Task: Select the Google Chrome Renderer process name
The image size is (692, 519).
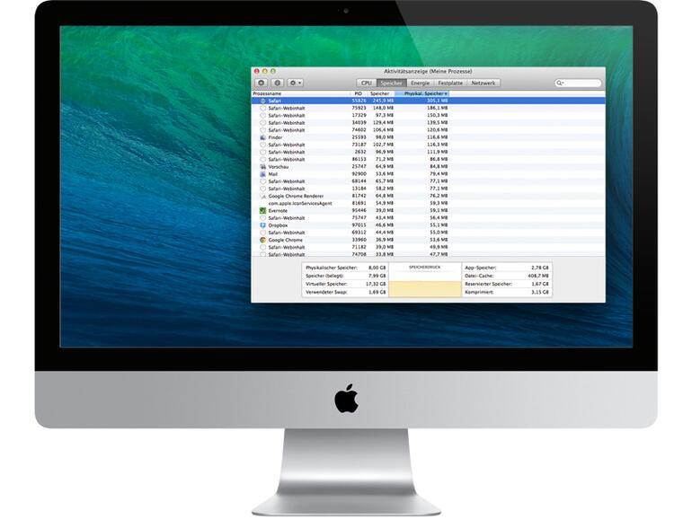Action: (x=297, y=197)
